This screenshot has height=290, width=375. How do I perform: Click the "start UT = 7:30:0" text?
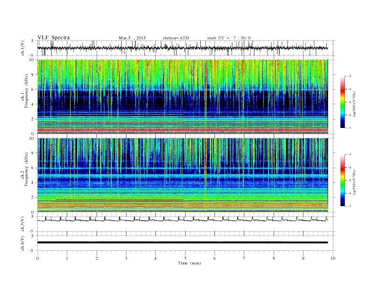click(229, 38)
